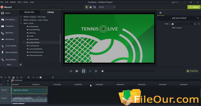201x106 pixels.
Task: Click the Tennis Live canvas preview
Action: click(x=109, y=38)
